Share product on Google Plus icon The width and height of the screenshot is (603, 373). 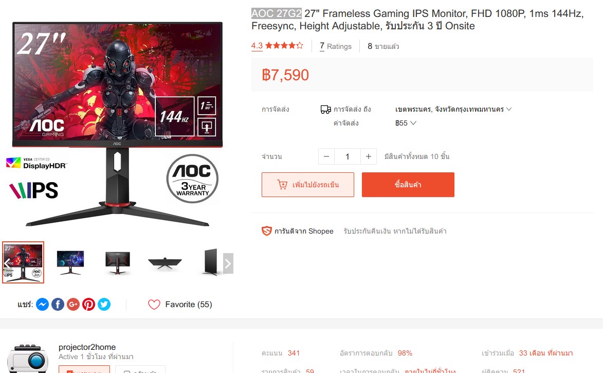click(73, 305)
